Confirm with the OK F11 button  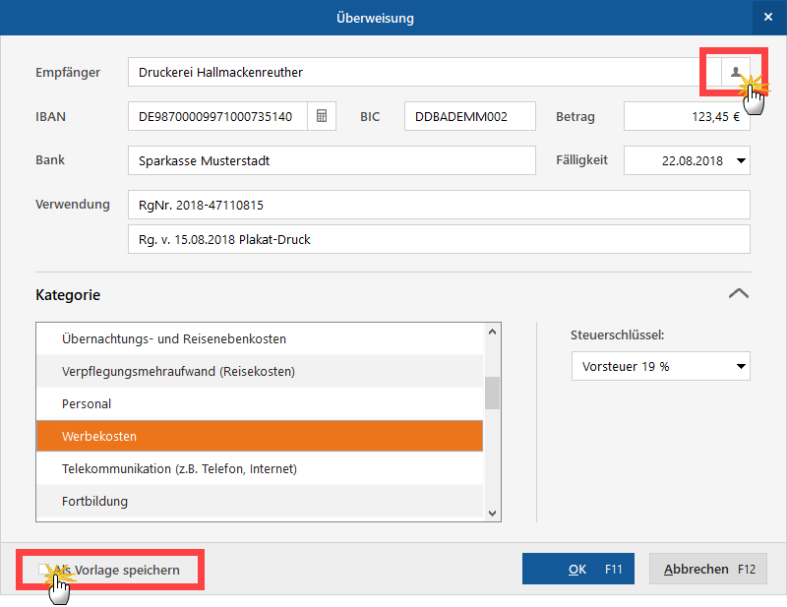click(578, 569)
